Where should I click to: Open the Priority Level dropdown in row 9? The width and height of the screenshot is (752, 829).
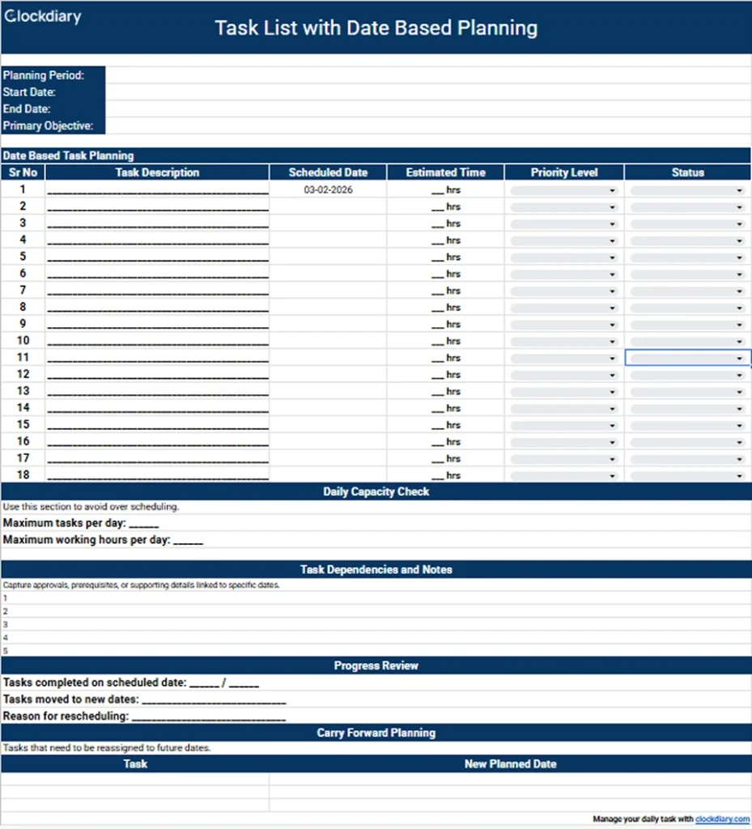tap(564, 325)
